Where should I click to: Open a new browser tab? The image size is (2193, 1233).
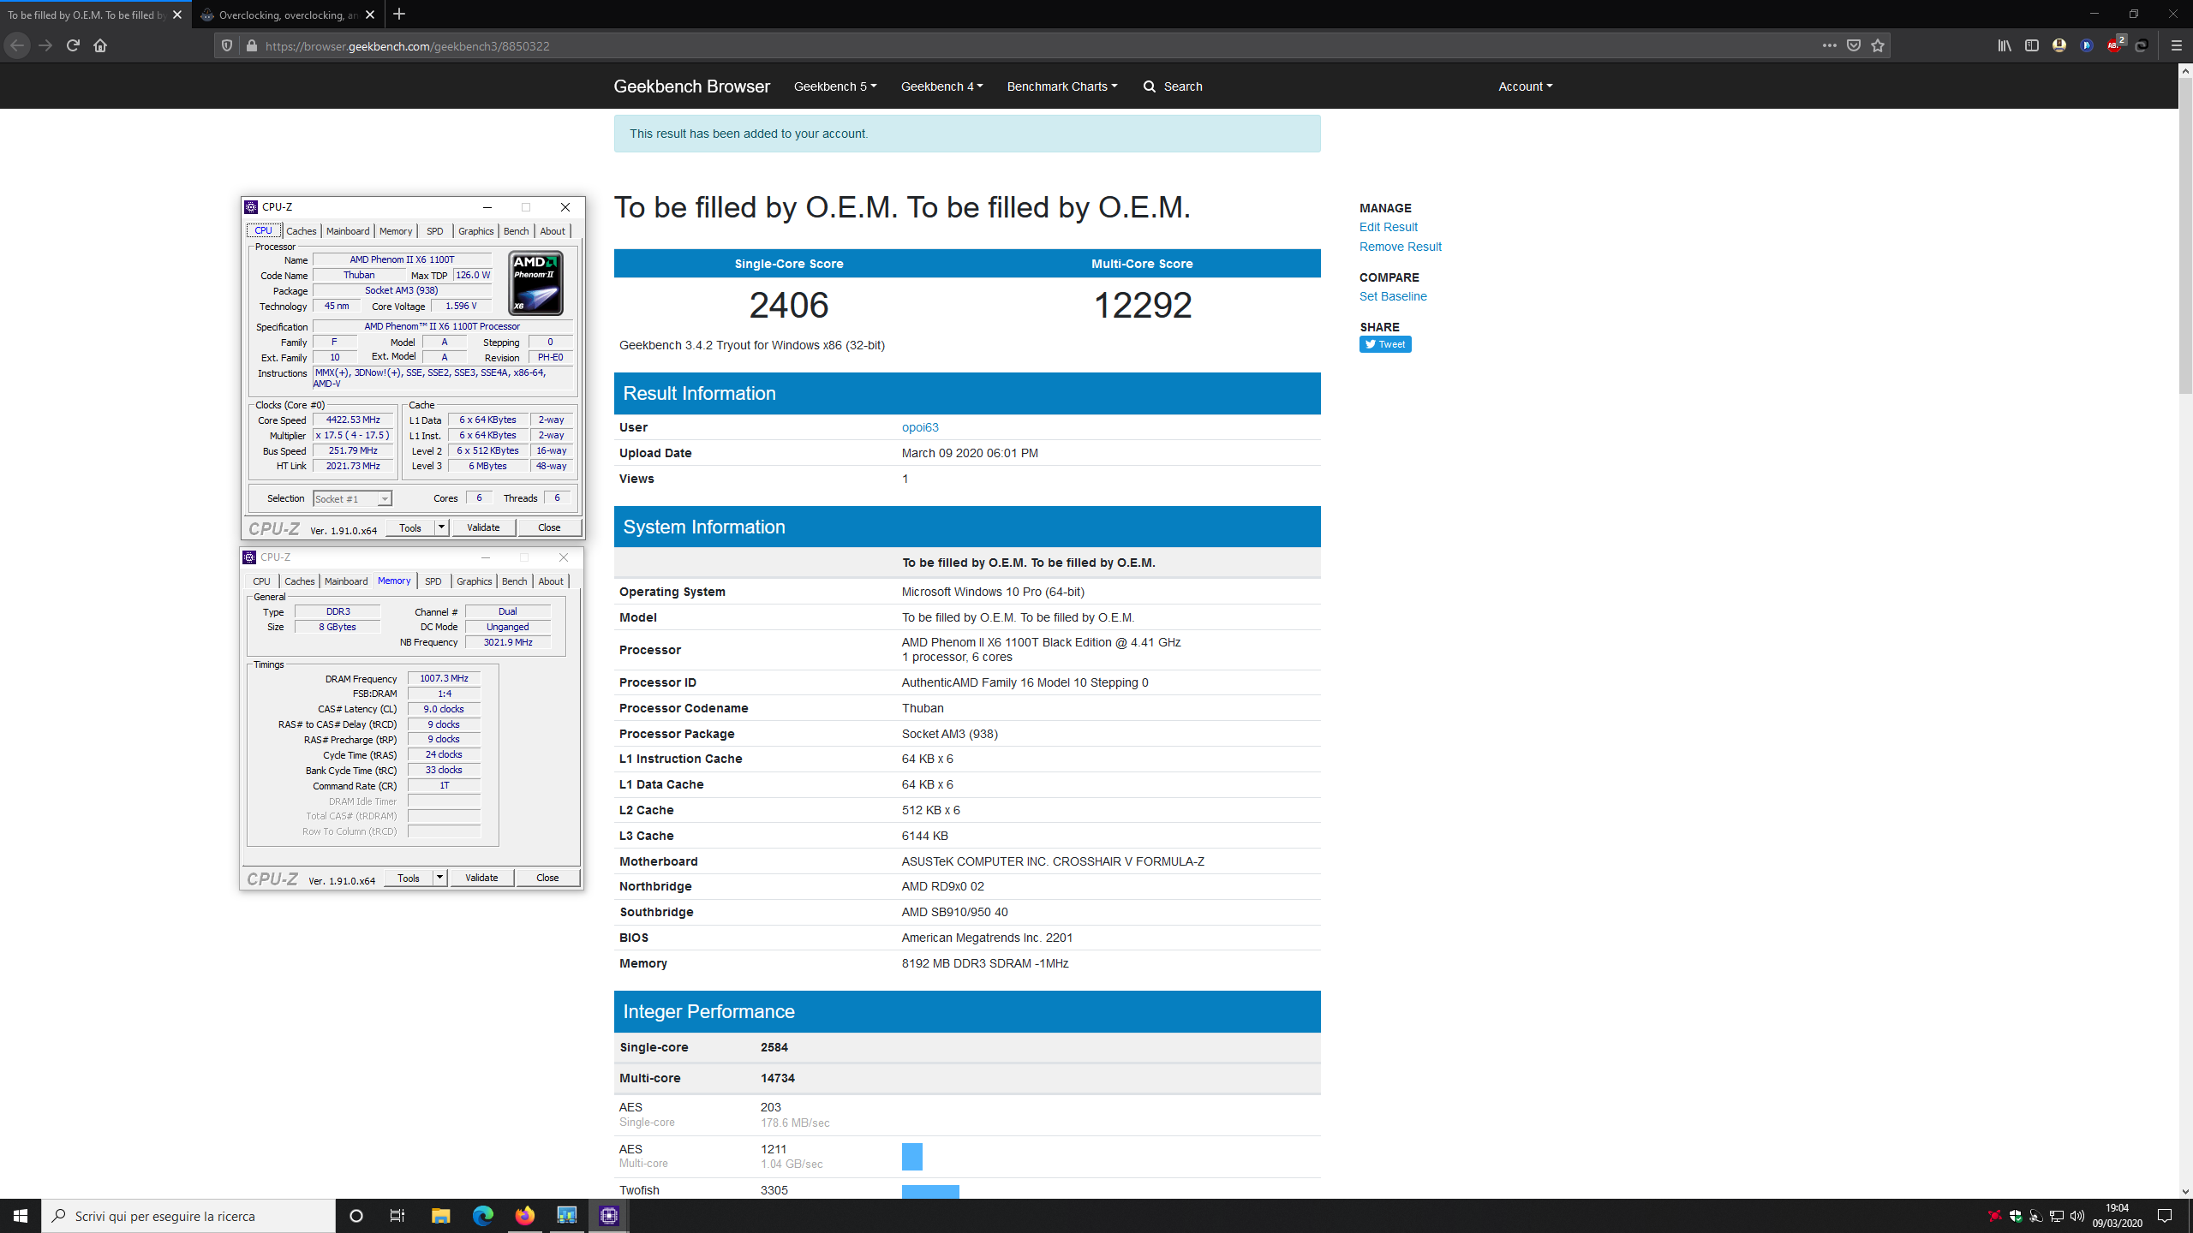pos(399,15)
